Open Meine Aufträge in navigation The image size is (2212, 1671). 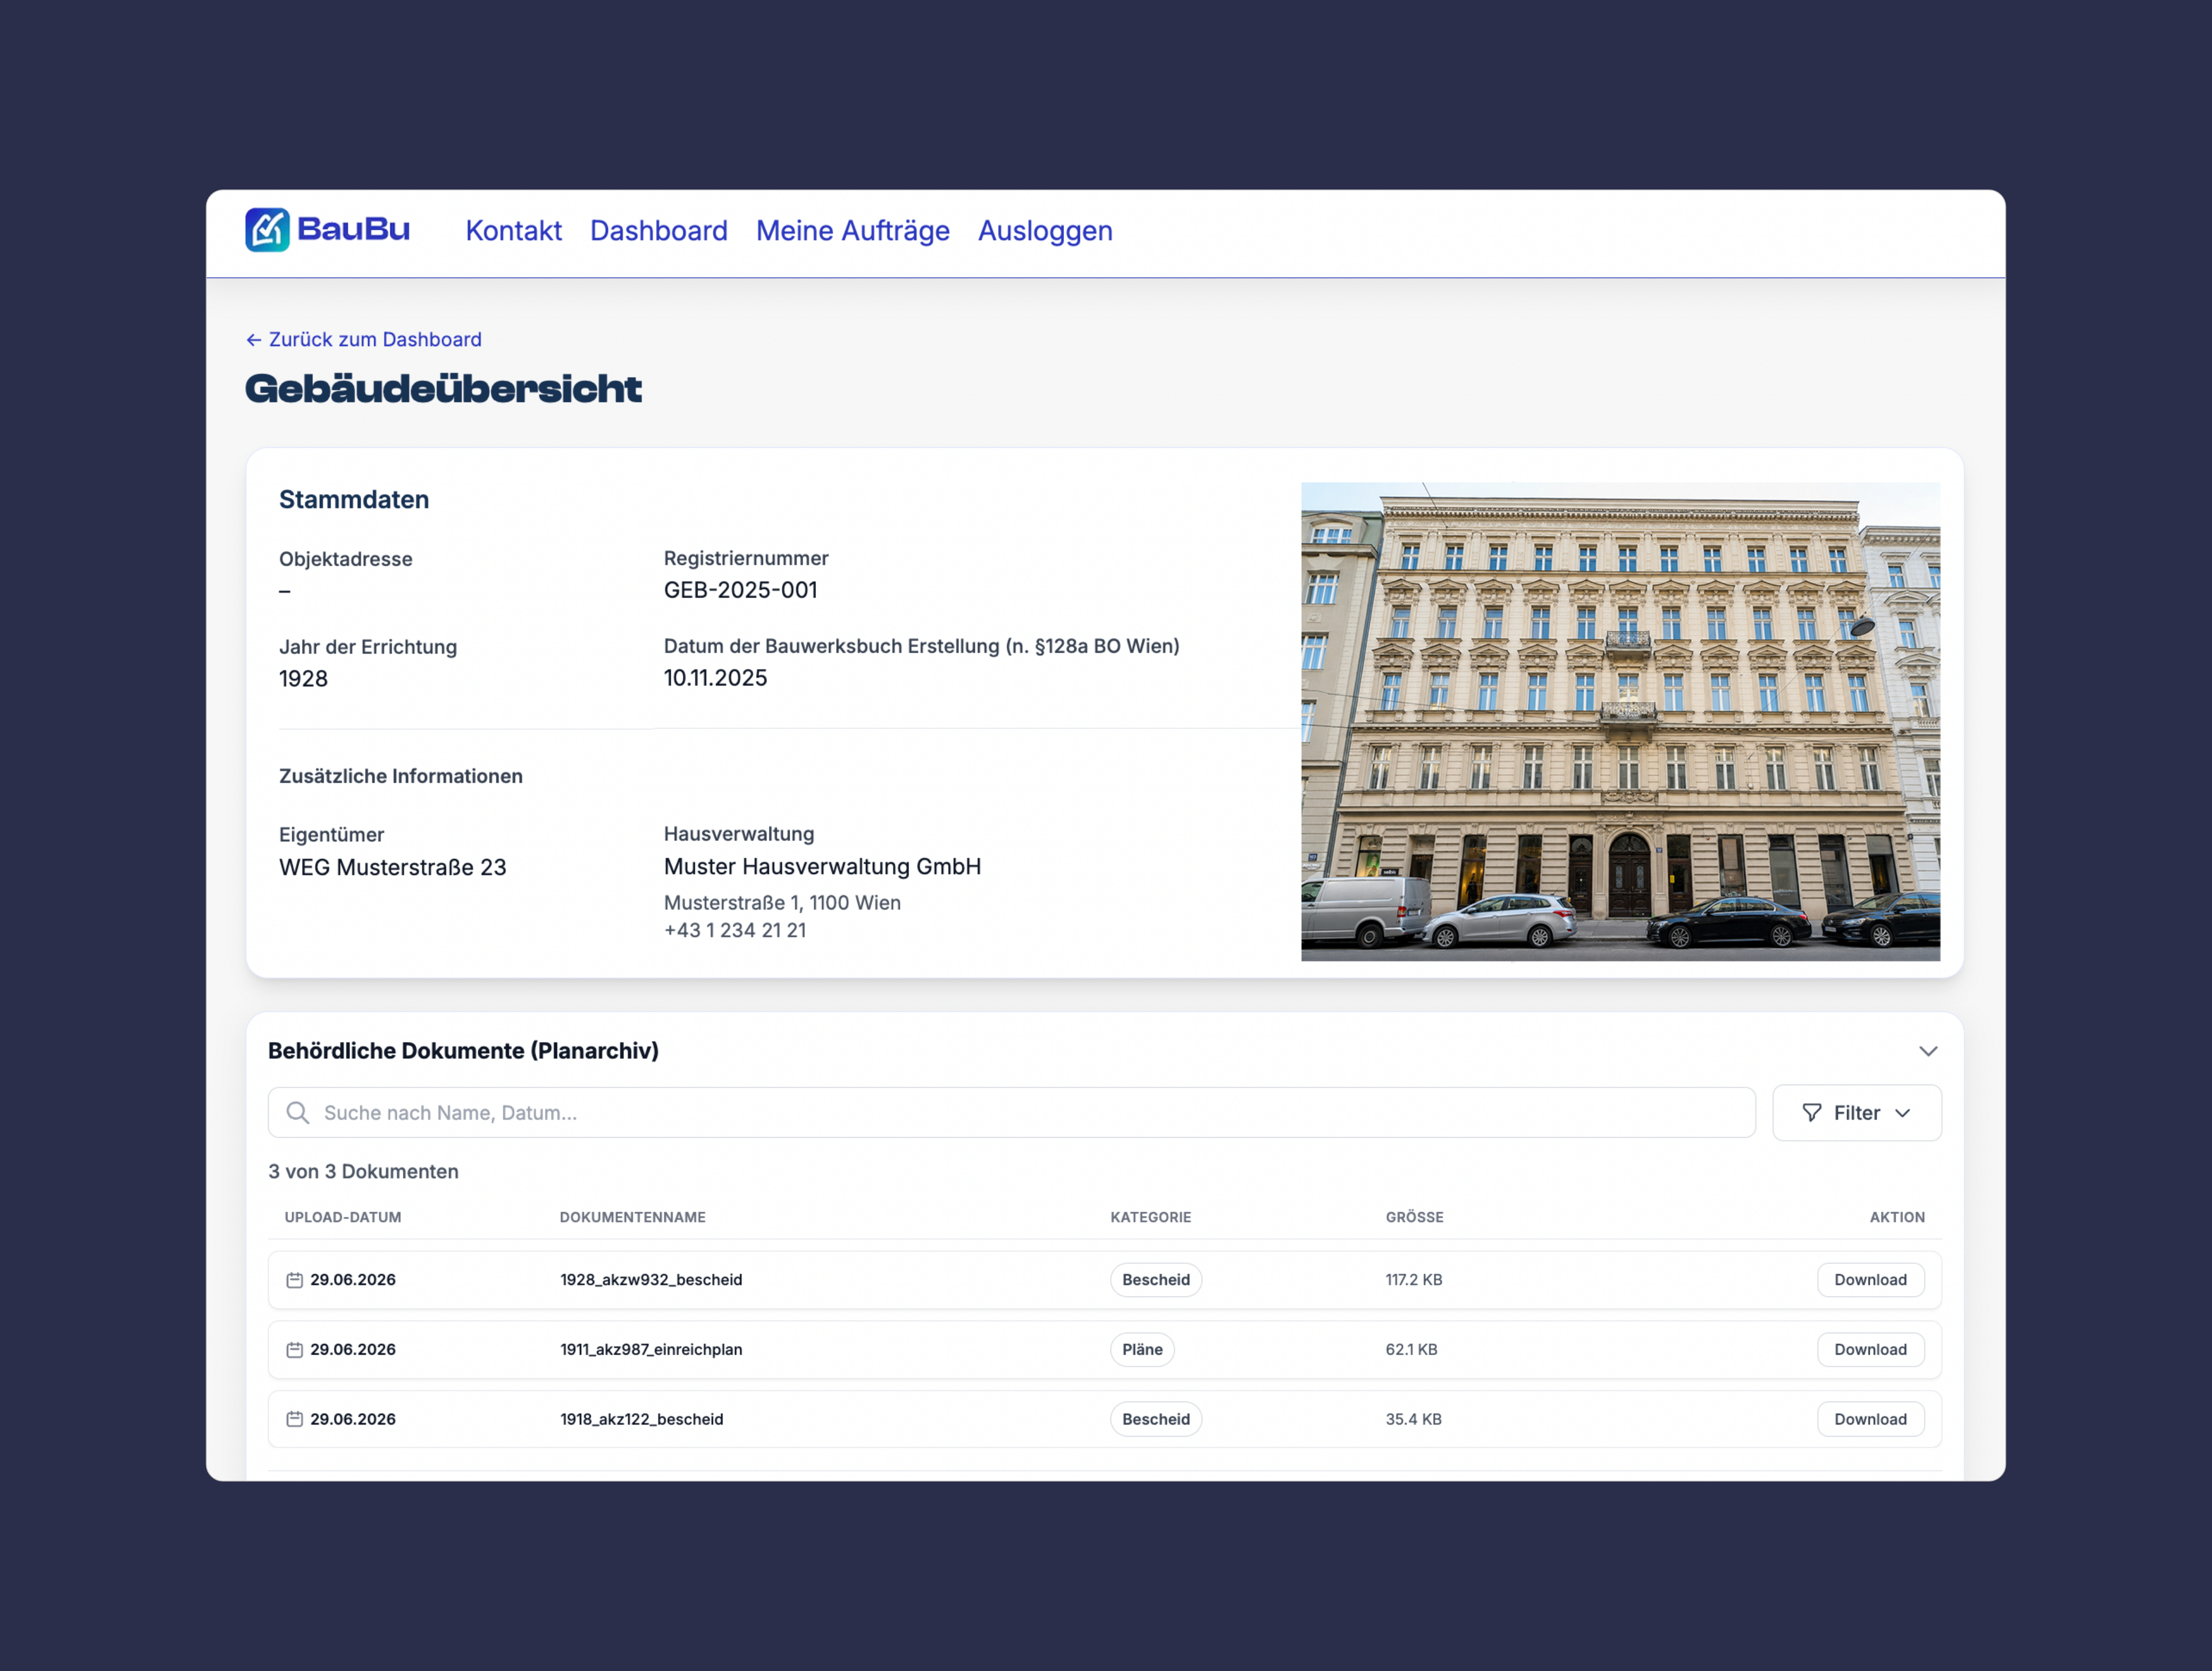pyautogui.click(x=853, y=231)
